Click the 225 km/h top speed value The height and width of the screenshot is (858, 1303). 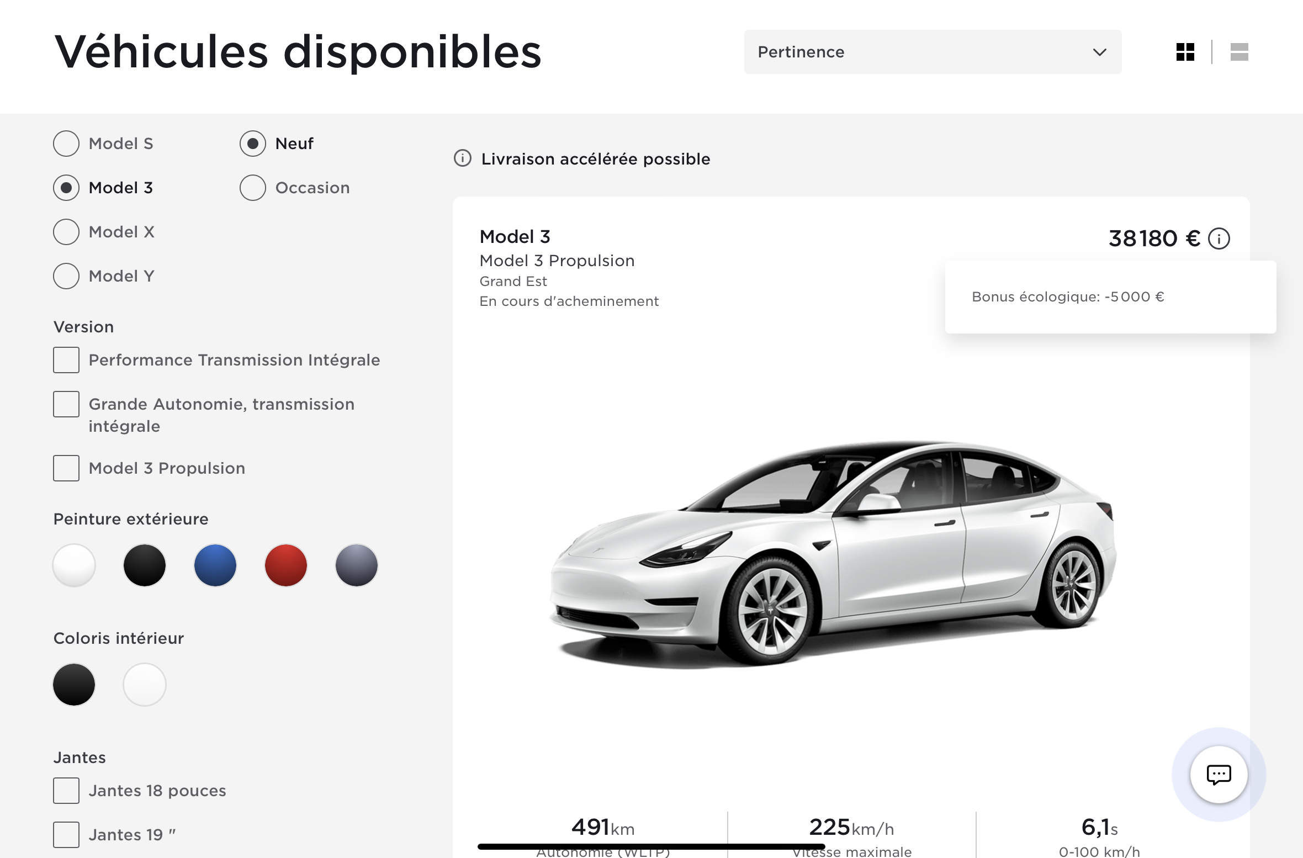[851, 827]
